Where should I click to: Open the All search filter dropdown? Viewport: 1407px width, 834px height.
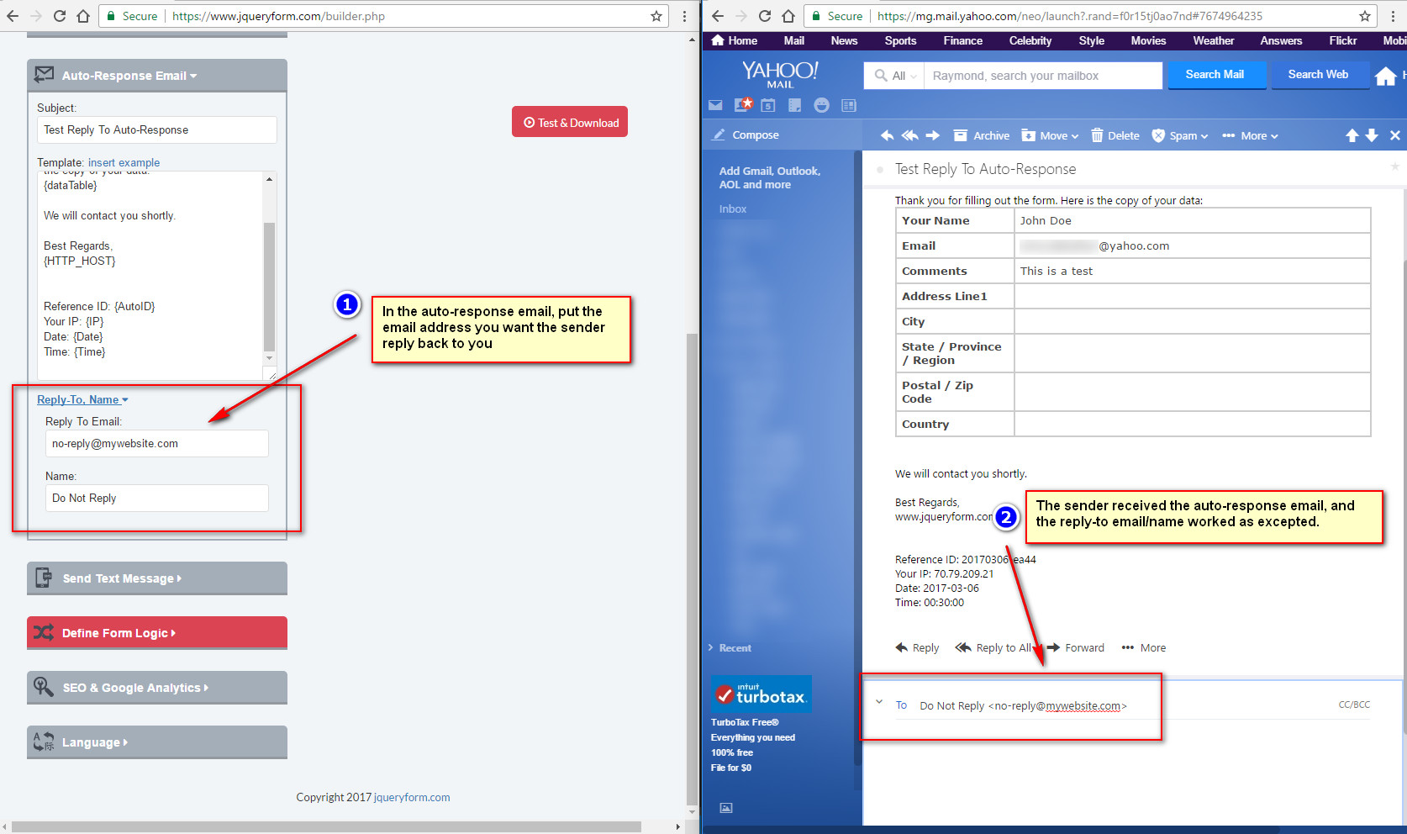click(x=895, y=76)
